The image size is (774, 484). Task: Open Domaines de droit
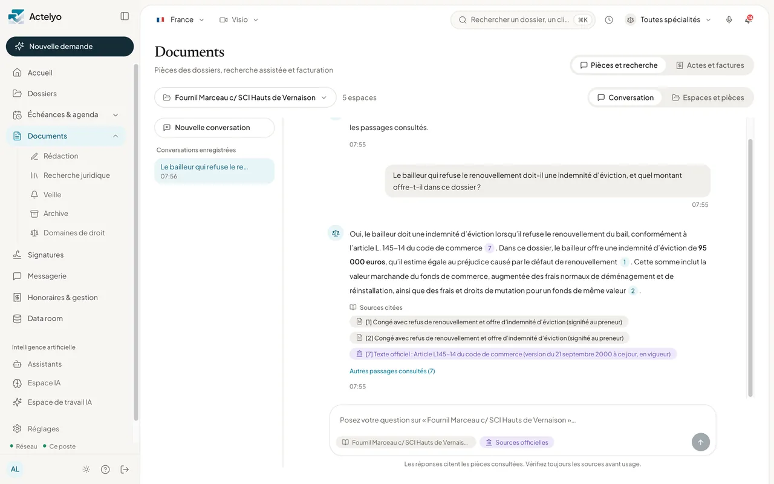pos(74,233)
